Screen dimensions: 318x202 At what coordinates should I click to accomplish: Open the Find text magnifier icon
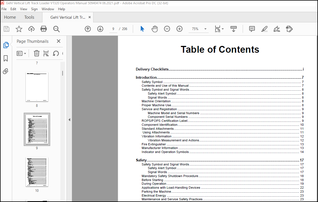pyautogui.click(x=56, y=29)
